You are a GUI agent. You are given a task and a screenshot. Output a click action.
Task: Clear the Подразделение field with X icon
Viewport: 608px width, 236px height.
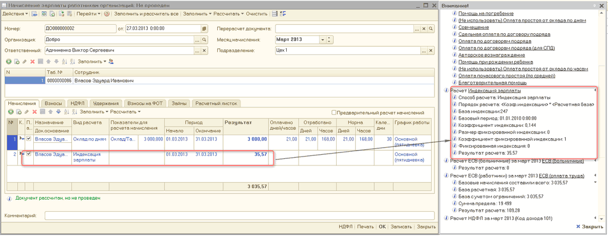point(430,50)
